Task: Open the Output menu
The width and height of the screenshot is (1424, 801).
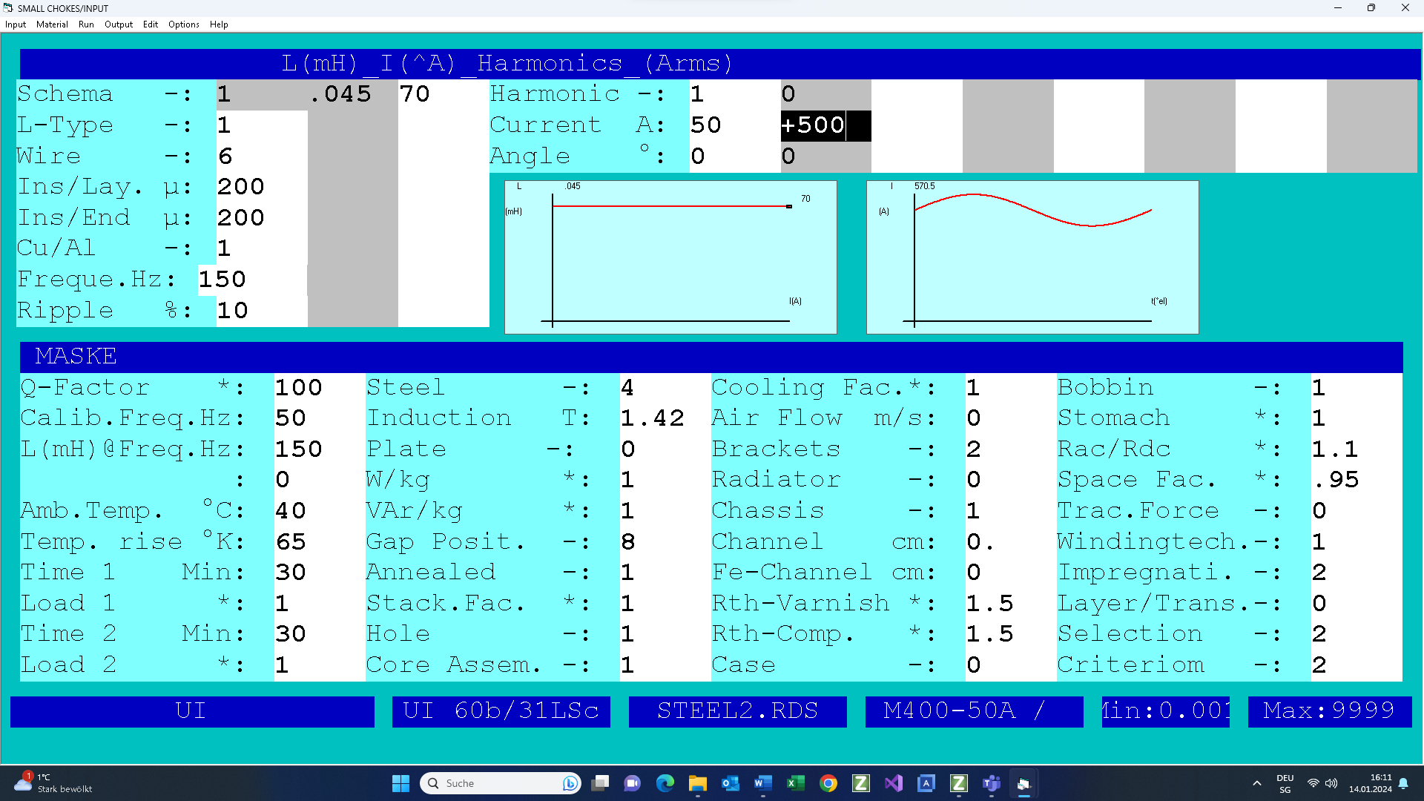Action: click(119, 24)
